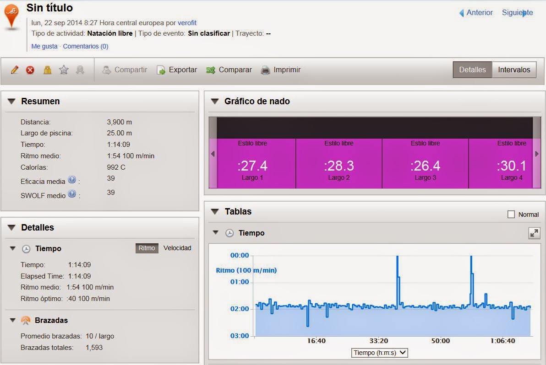The width and height of the screenshot is (546, 365).
Task: Collapse the Gráfico de nado panel
Action: pyautogui.click(x=215, y=102)
